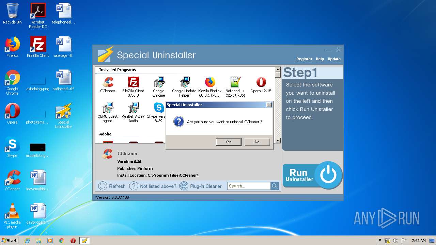The height and width of the screenshot is (245, 436).
Task: Open the Update menu link
Action: (334, 59)
